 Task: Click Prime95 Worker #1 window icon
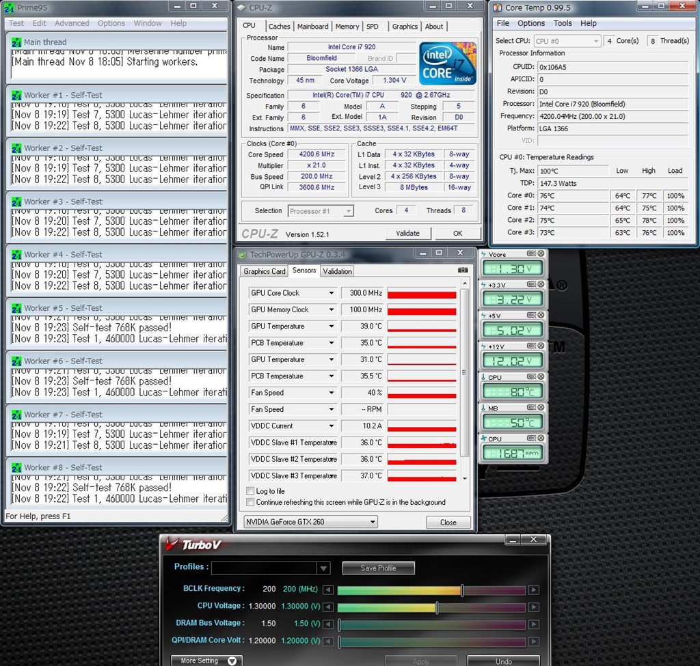[x=16, y=96]
